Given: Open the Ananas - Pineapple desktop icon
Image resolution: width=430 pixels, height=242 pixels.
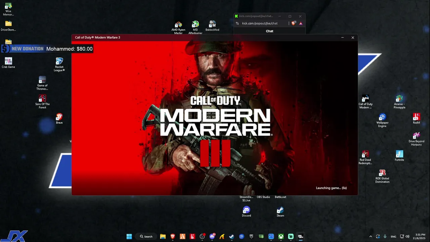Looking at the screenshot, I should pyautogui.click(x=399, y=102).
